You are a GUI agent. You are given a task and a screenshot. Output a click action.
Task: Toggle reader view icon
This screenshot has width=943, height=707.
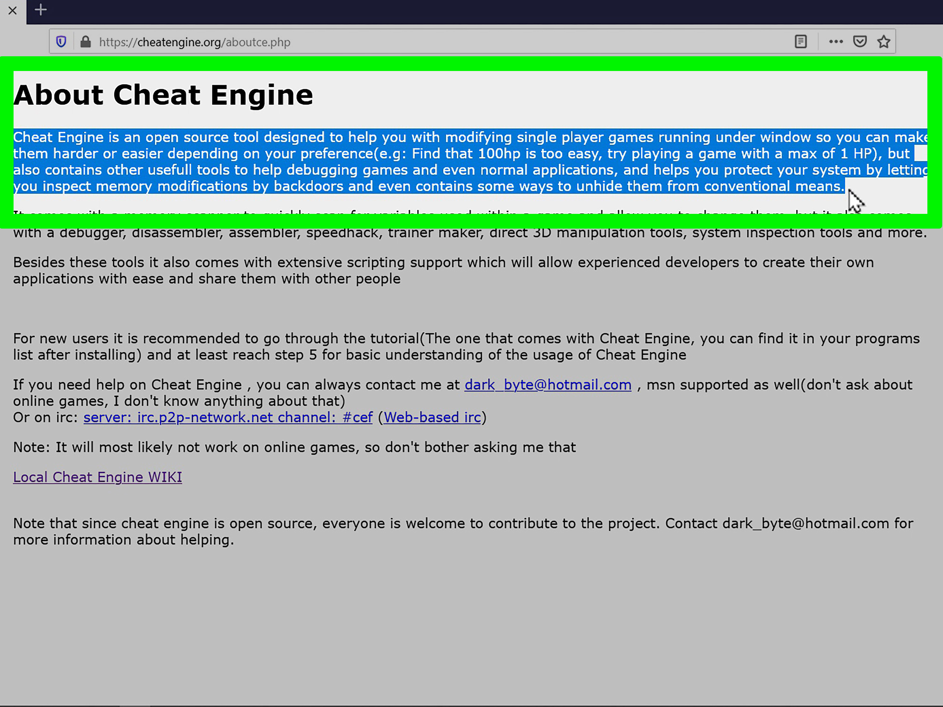tap(801, 42)
